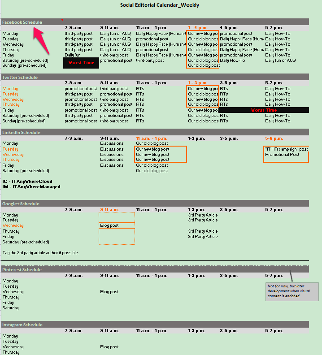Click orange 'Wednesday' label in Google+ schedule

[13, 225]
